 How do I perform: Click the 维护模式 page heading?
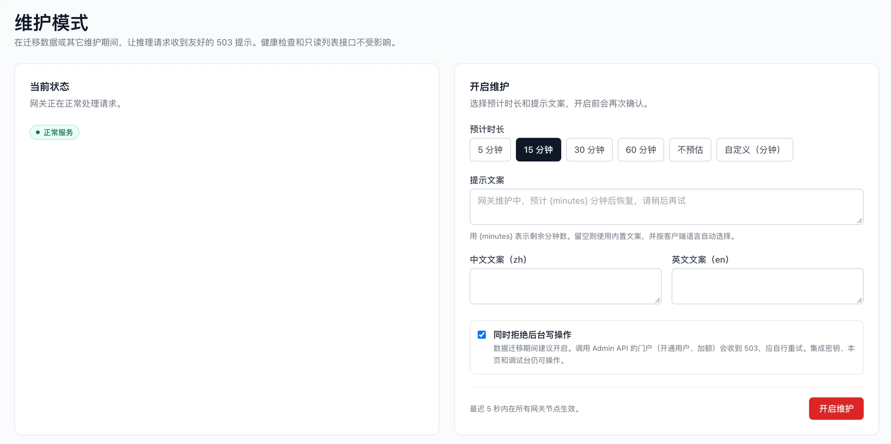(x=51, y=23)
